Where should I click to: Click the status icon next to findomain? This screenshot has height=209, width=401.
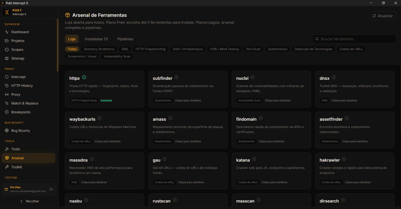261,118
